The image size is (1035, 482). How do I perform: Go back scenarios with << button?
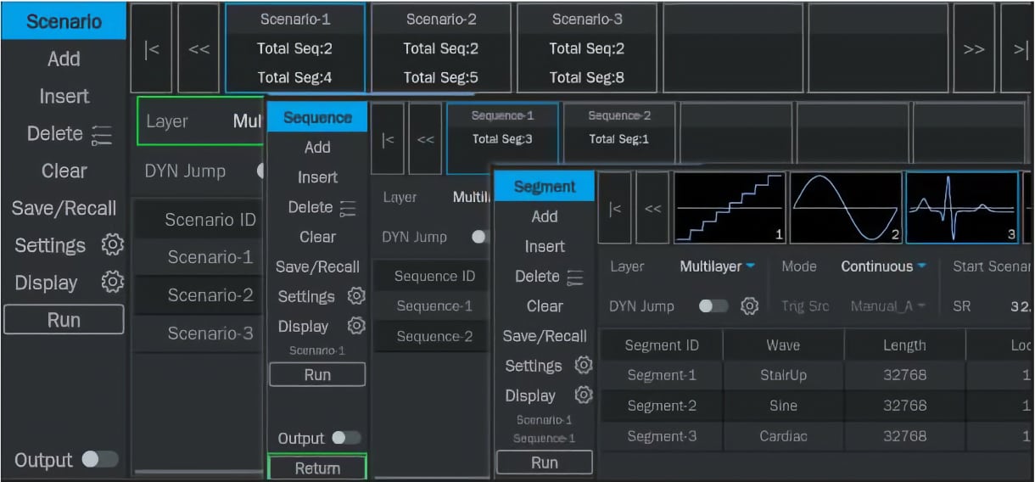tap(199, 48)
